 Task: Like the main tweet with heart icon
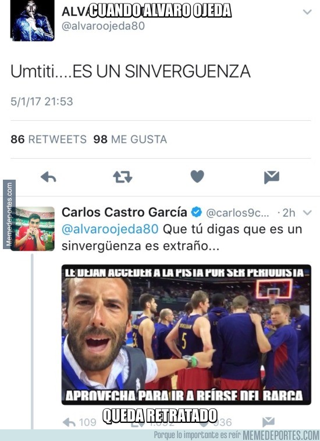[197, 177]
